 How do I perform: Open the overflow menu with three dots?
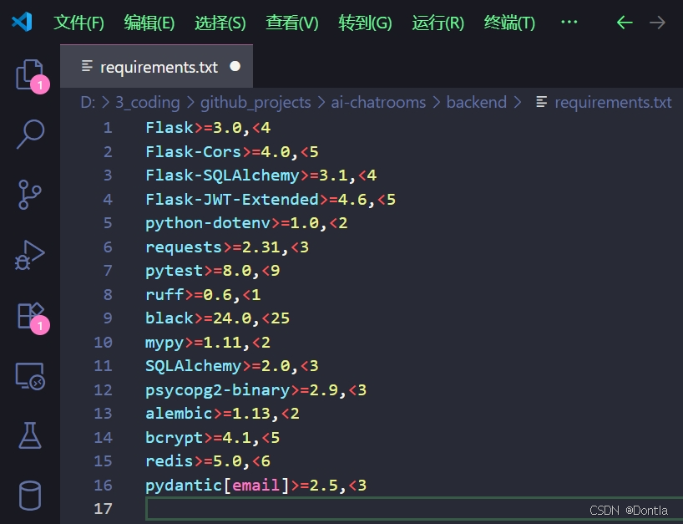(x=569, y=23)
